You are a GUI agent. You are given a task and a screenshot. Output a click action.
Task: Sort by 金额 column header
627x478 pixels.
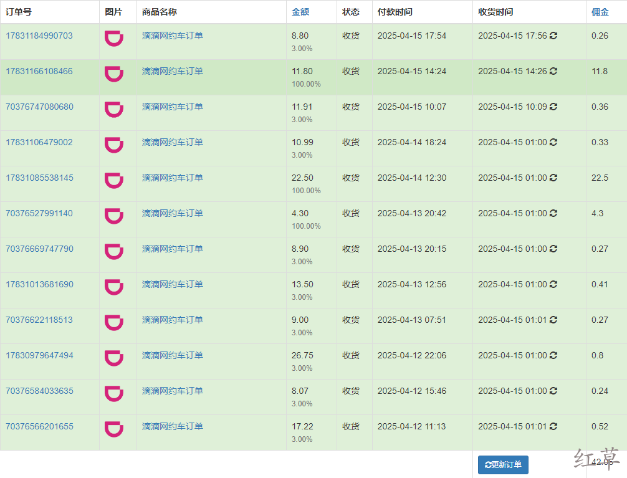tap(300, 12)
